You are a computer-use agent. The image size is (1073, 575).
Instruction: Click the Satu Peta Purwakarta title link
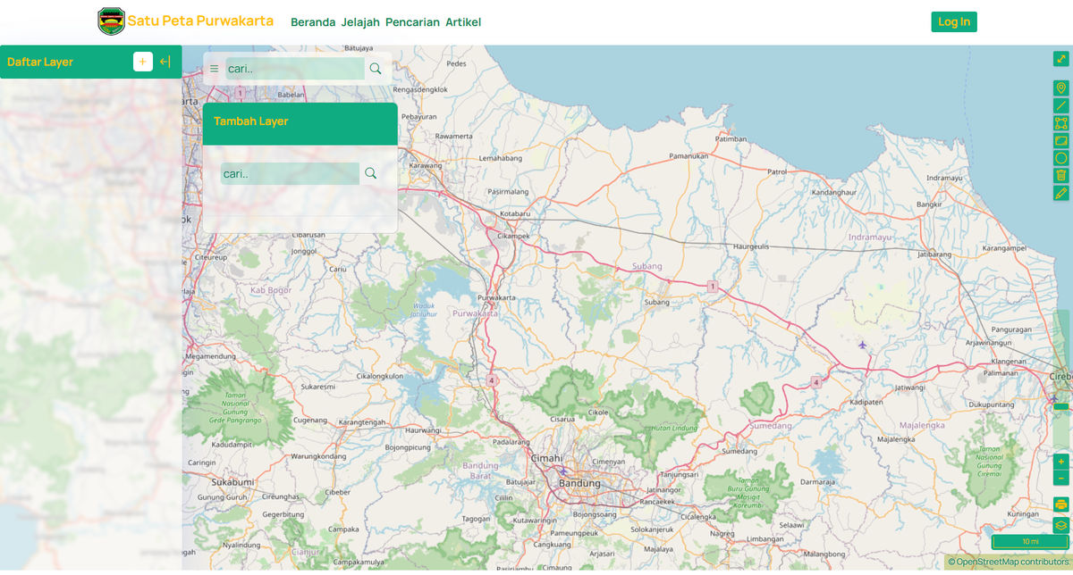(200, 21)
